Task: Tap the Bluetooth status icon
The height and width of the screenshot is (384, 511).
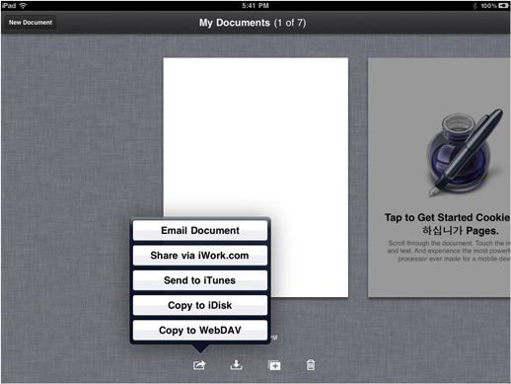Action: pos(474,6)
